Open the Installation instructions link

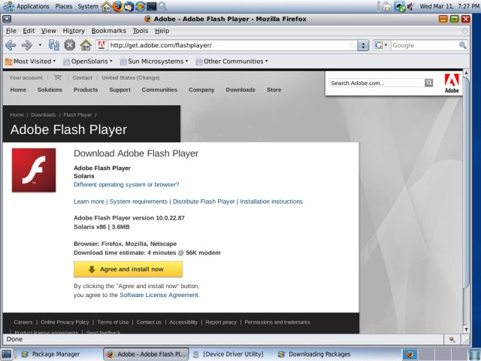271,202
